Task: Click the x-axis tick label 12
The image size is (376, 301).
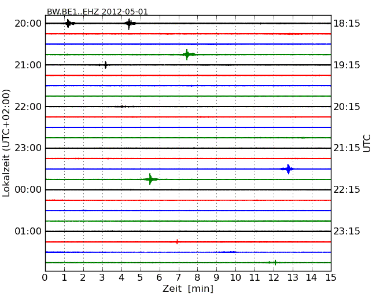Action: 274,278
